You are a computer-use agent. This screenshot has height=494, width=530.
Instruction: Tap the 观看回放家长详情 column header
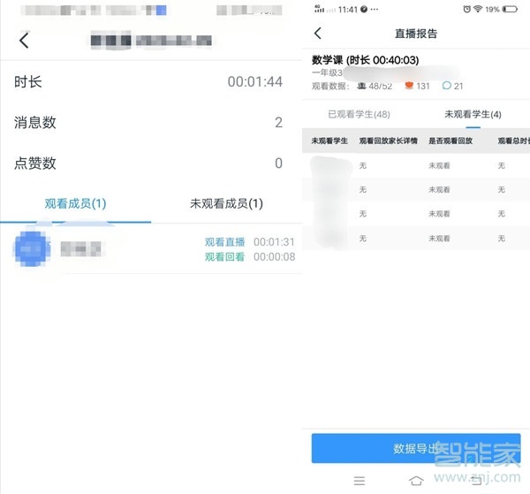386,141
